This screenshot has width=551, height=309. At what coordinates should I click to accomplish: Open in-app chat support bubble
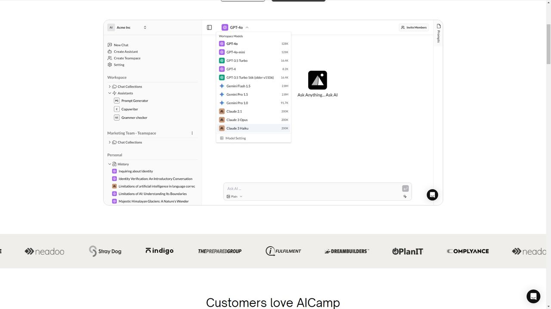432,195
